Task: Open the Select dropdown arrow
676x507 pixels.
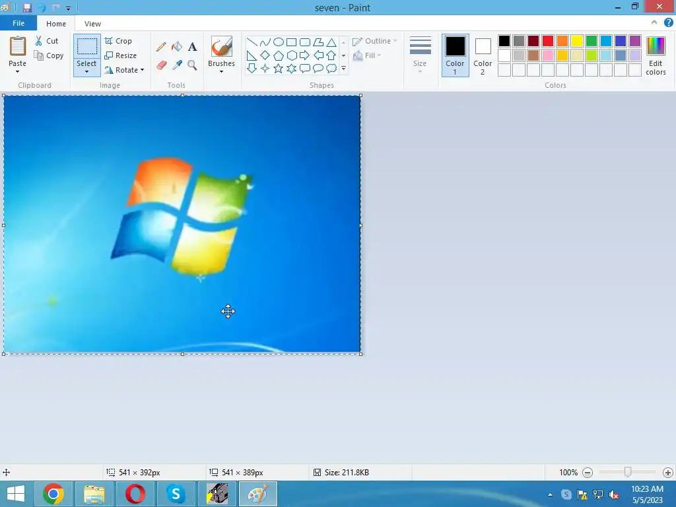Action: [86, 71]
